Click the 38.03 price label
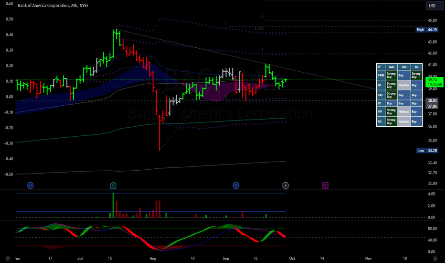The height and width of the screenshot is (263, 445). click(432, 100)
